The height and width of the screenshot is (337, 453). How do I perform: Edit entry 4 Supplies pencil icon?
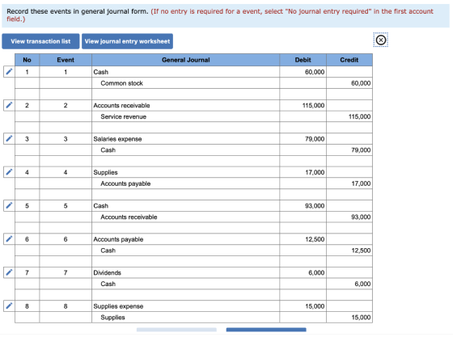tap(9, 172)
